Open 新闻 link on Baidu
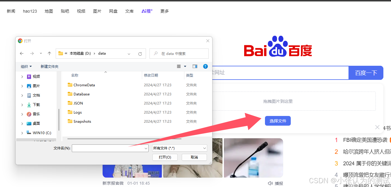Viewport: 391px width, 187px height. pos(11,11)
